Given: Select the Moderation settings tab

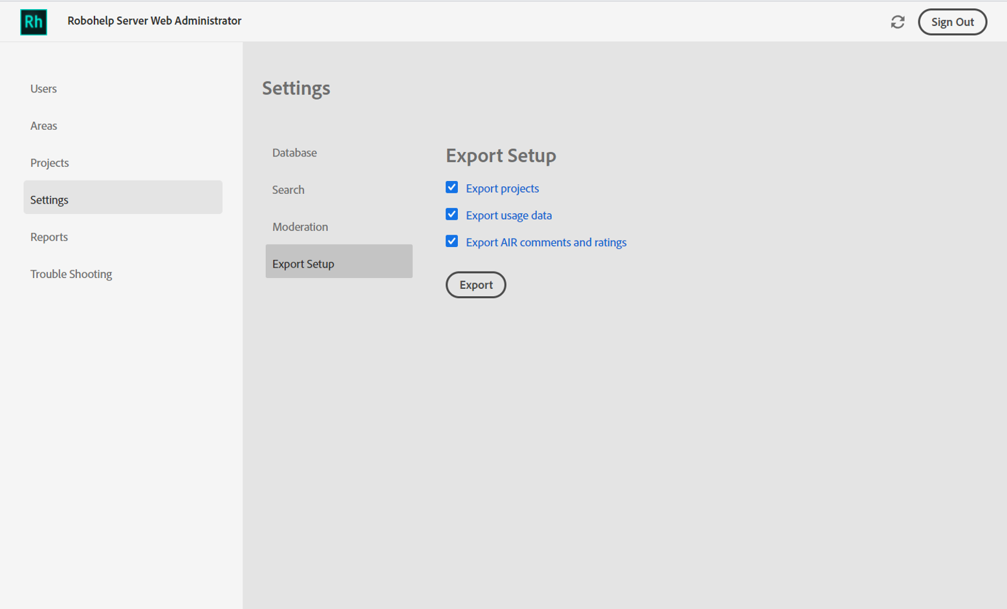Looking at the screenshot, I should point(300,226).
